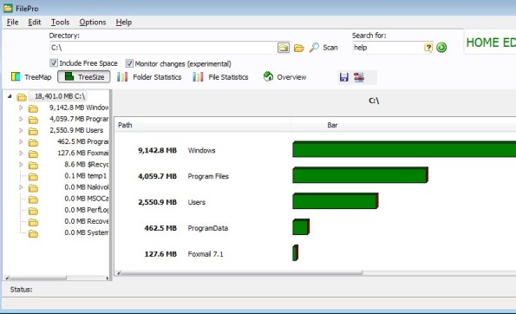
Task: Click folder icon of 127.6 MB Foxmail tree row
Action: coord(33,154)
